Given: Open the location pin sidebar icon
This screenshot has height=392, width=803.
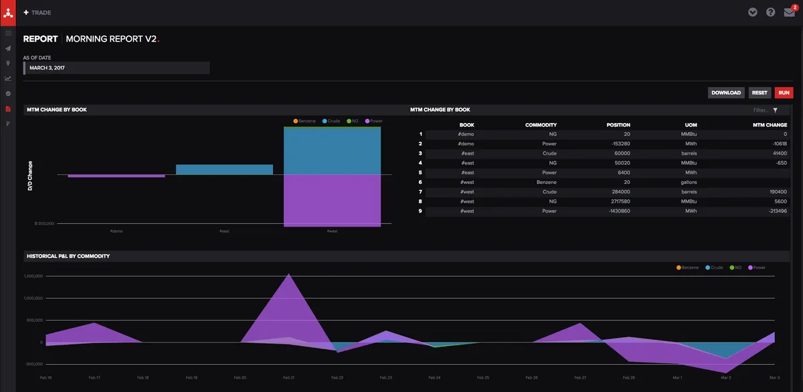Looking at the screenshot, I should pyautogui.click(x=8, y=63).
